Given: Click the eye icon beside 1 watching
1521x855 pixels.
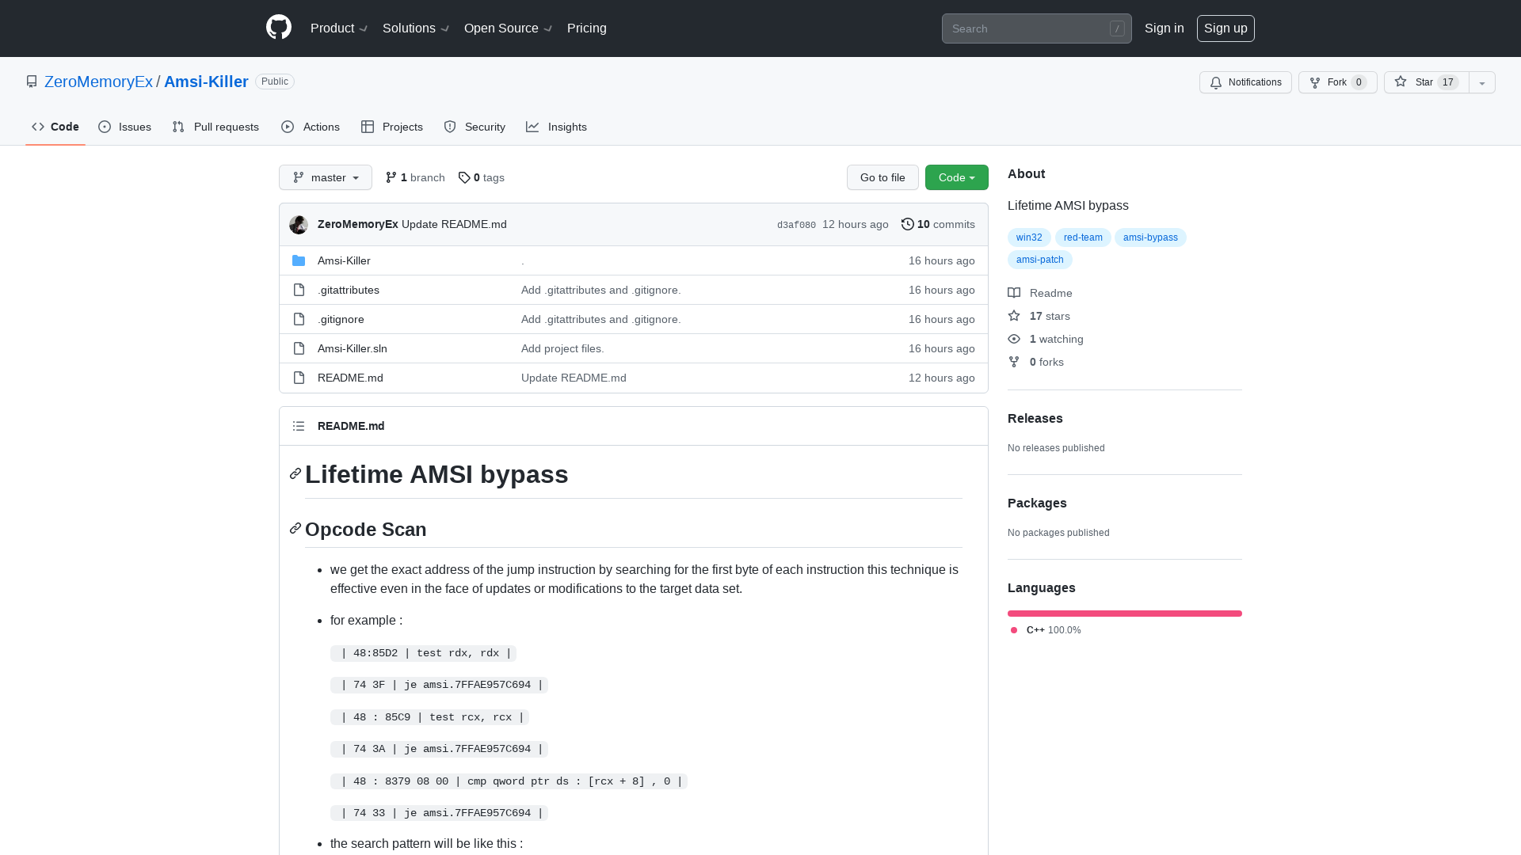Looking at the screenshot, I should click(1014, 339).
